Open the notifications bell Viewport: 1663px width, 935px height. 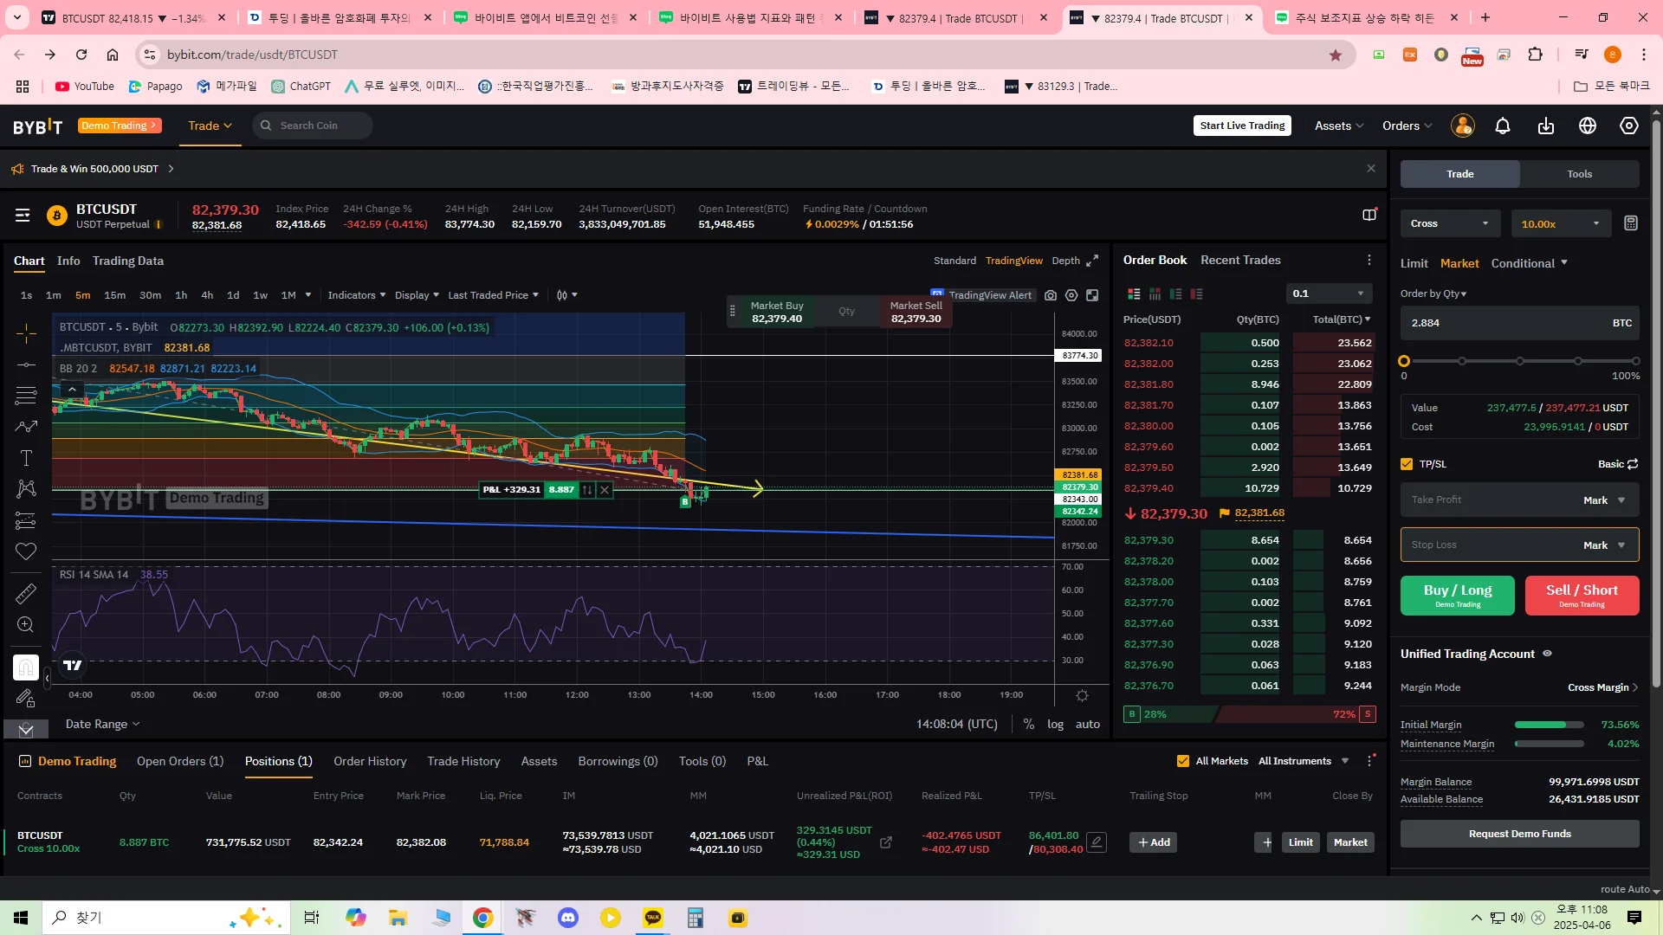(1503, 126)
